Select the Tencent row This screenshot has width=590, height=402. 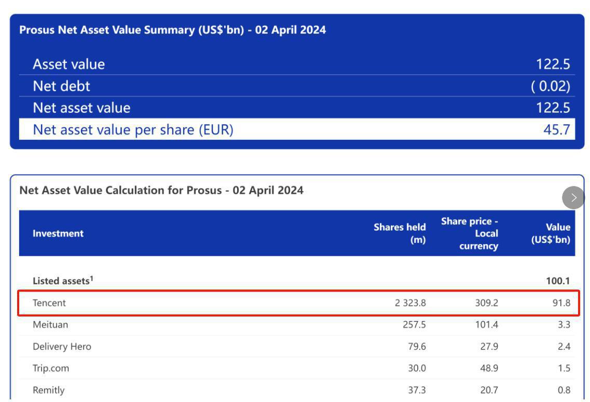pos(298,303)
